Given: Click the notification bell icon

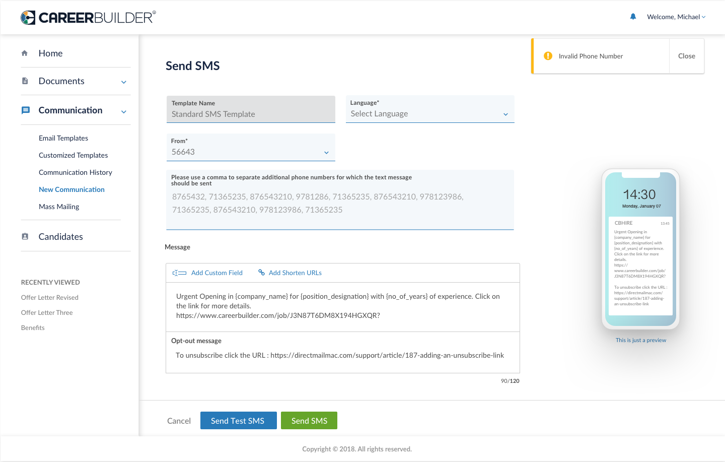Looking at the screenshot, I should 633,17.
